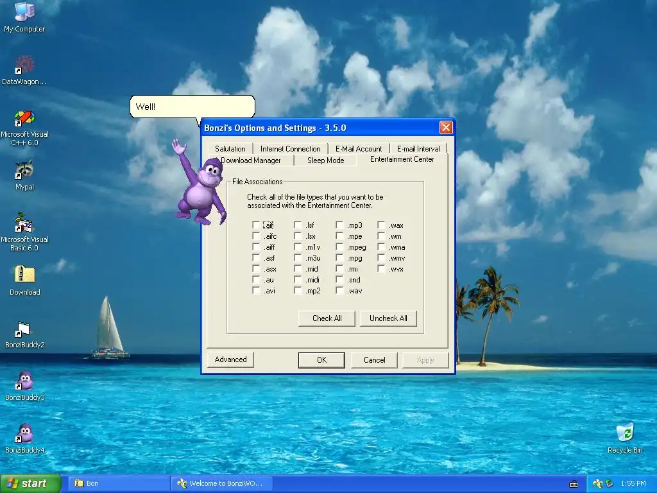Open the Sleep Mode tab
Screen dimensions: 657x493
click(x=325, y=160)
